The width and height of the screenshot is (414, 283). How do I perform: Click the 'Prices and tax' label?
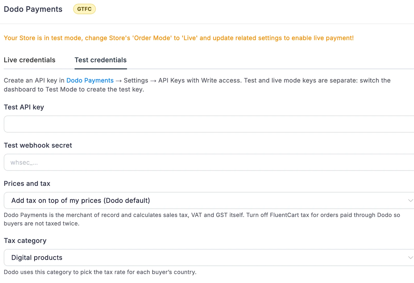click(x=27, y=183)
